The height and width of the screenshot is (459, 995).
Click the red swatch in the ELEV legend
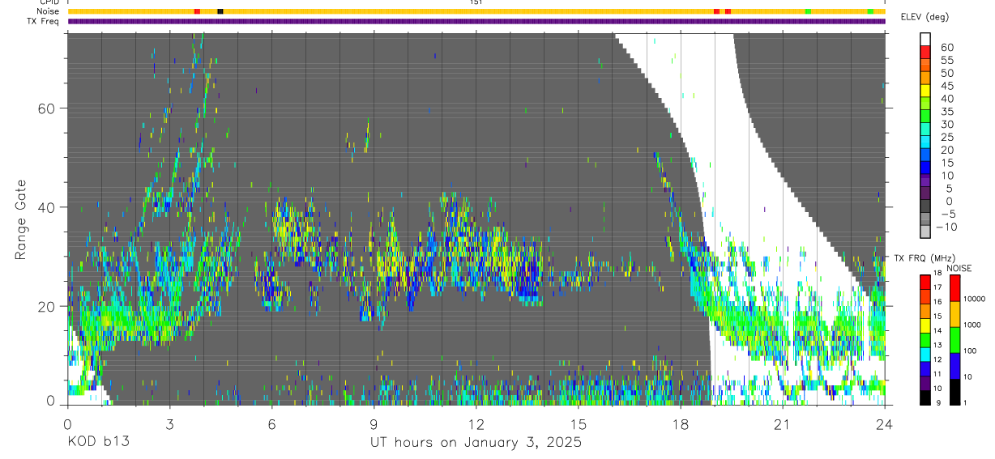pos(925,52)
